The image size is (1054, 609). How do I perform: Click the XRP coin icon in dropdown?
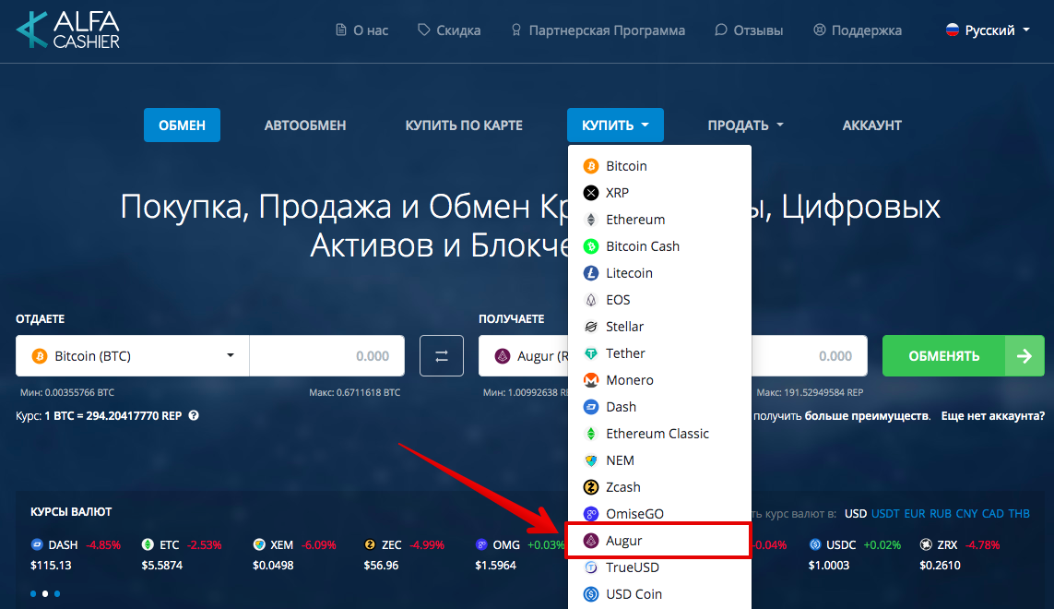(x=591, y=193)
